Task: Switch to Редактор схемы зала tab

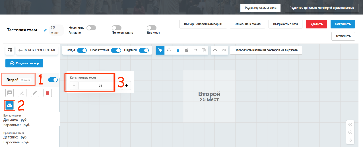Action: point(261,8)
